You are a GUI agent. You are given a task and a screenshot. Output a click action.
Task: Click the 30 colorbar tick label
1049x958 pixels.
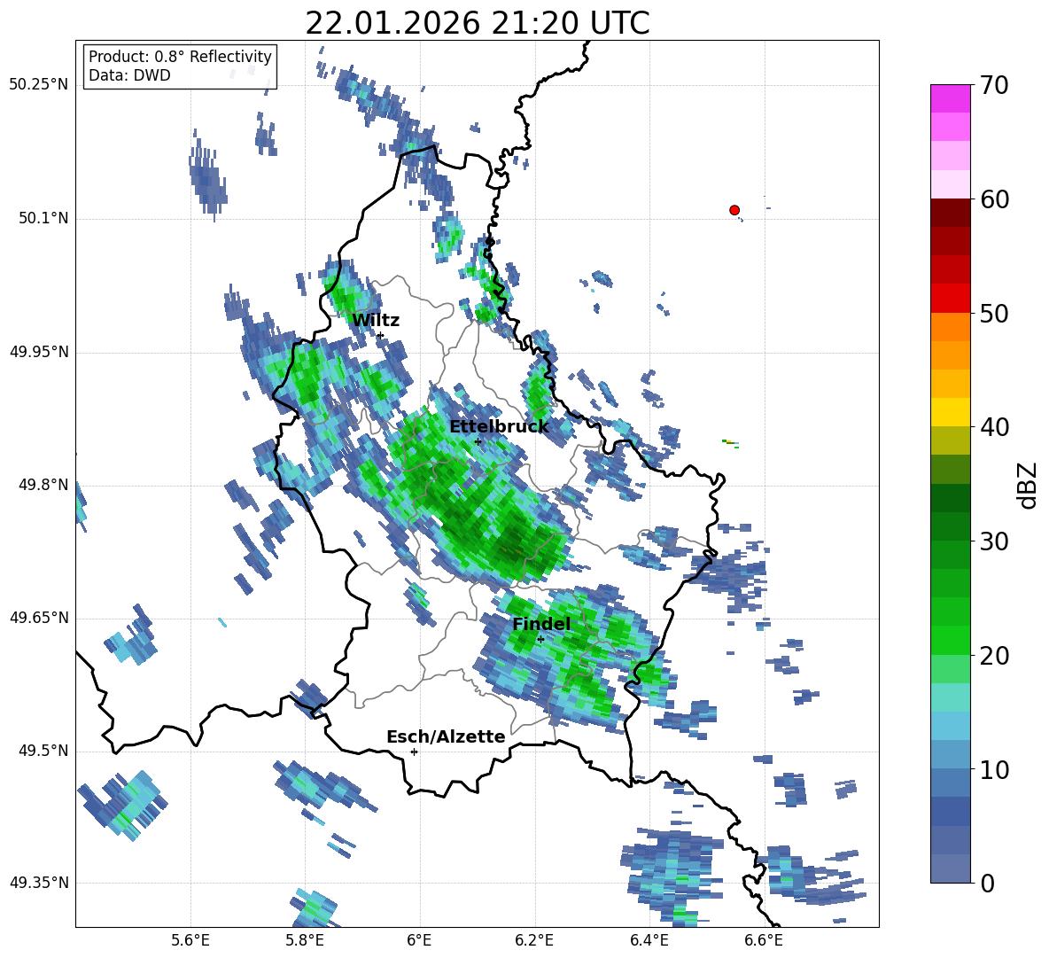994,541
